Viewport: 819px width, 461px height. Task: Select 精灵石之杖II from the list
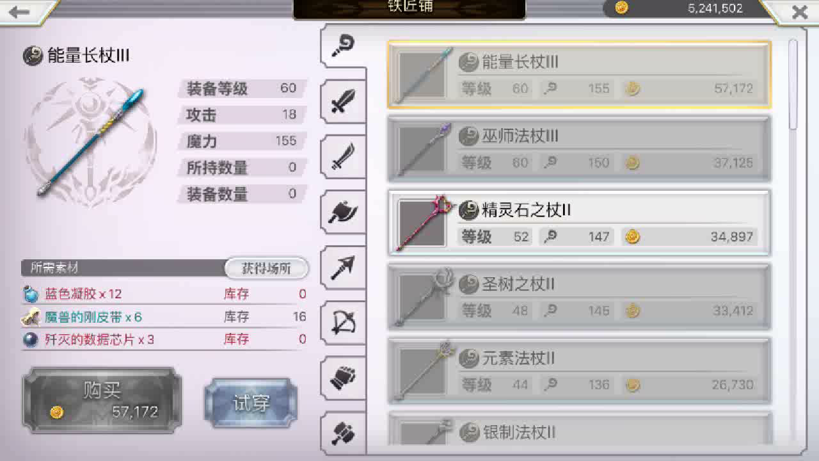point(579,223)
